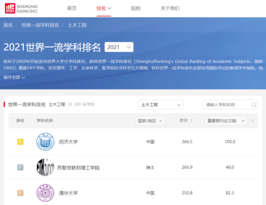Image resolution: width=266 pixels, height=205 pixels.
Task: Sort by the arrows beside 重要期刊论文数
Action: [x=253, y=121]
